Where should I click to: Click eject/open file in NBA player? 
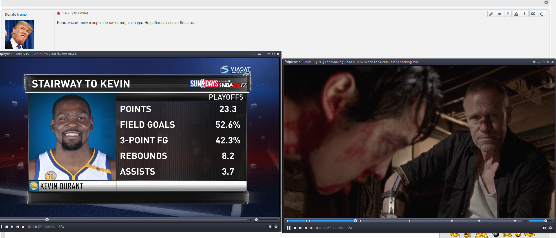[23, 227]
